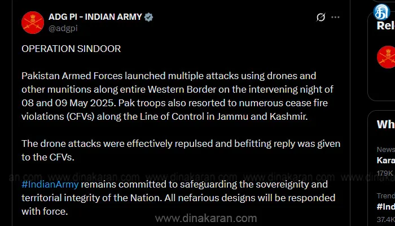Click the @adgpi handle
Viewport: 395px width, 226px height.
tap(63, 28)
